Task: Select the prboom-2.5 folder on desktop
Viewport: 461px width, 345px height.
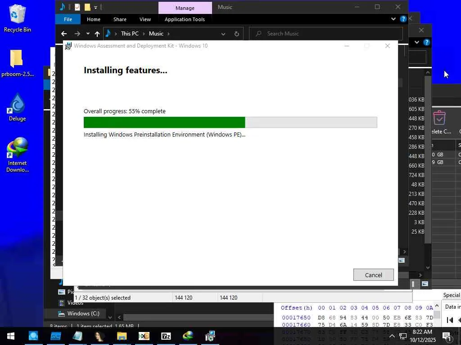Action: pos(18,63)
